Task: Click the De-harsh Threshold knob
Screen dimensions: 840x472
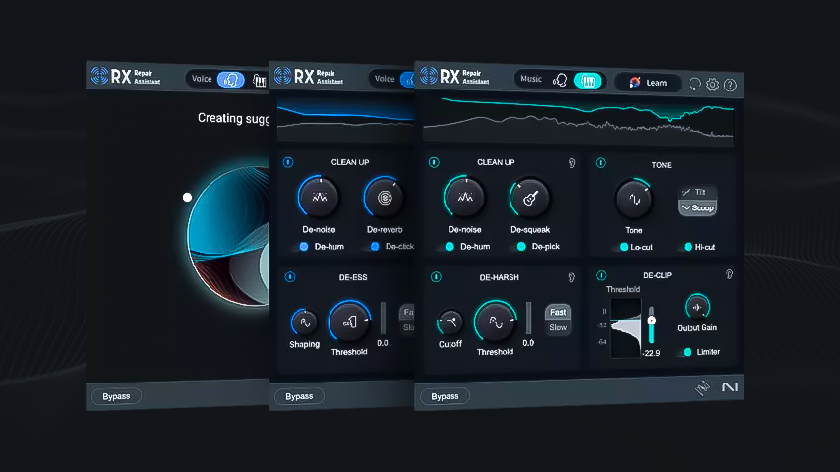Action: pos(495,322)
